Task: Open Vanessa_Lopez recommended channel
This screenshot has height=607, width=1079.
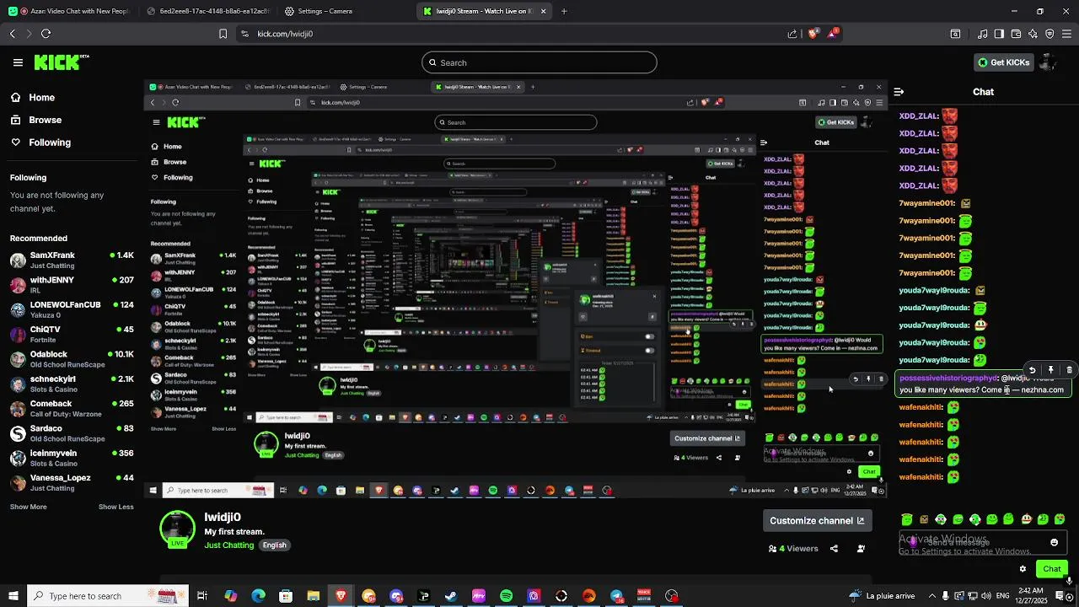Action: [x=72, y=482]
